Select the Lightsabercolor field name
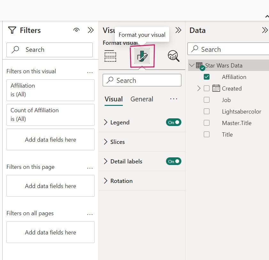 click(x=241, y=112)
